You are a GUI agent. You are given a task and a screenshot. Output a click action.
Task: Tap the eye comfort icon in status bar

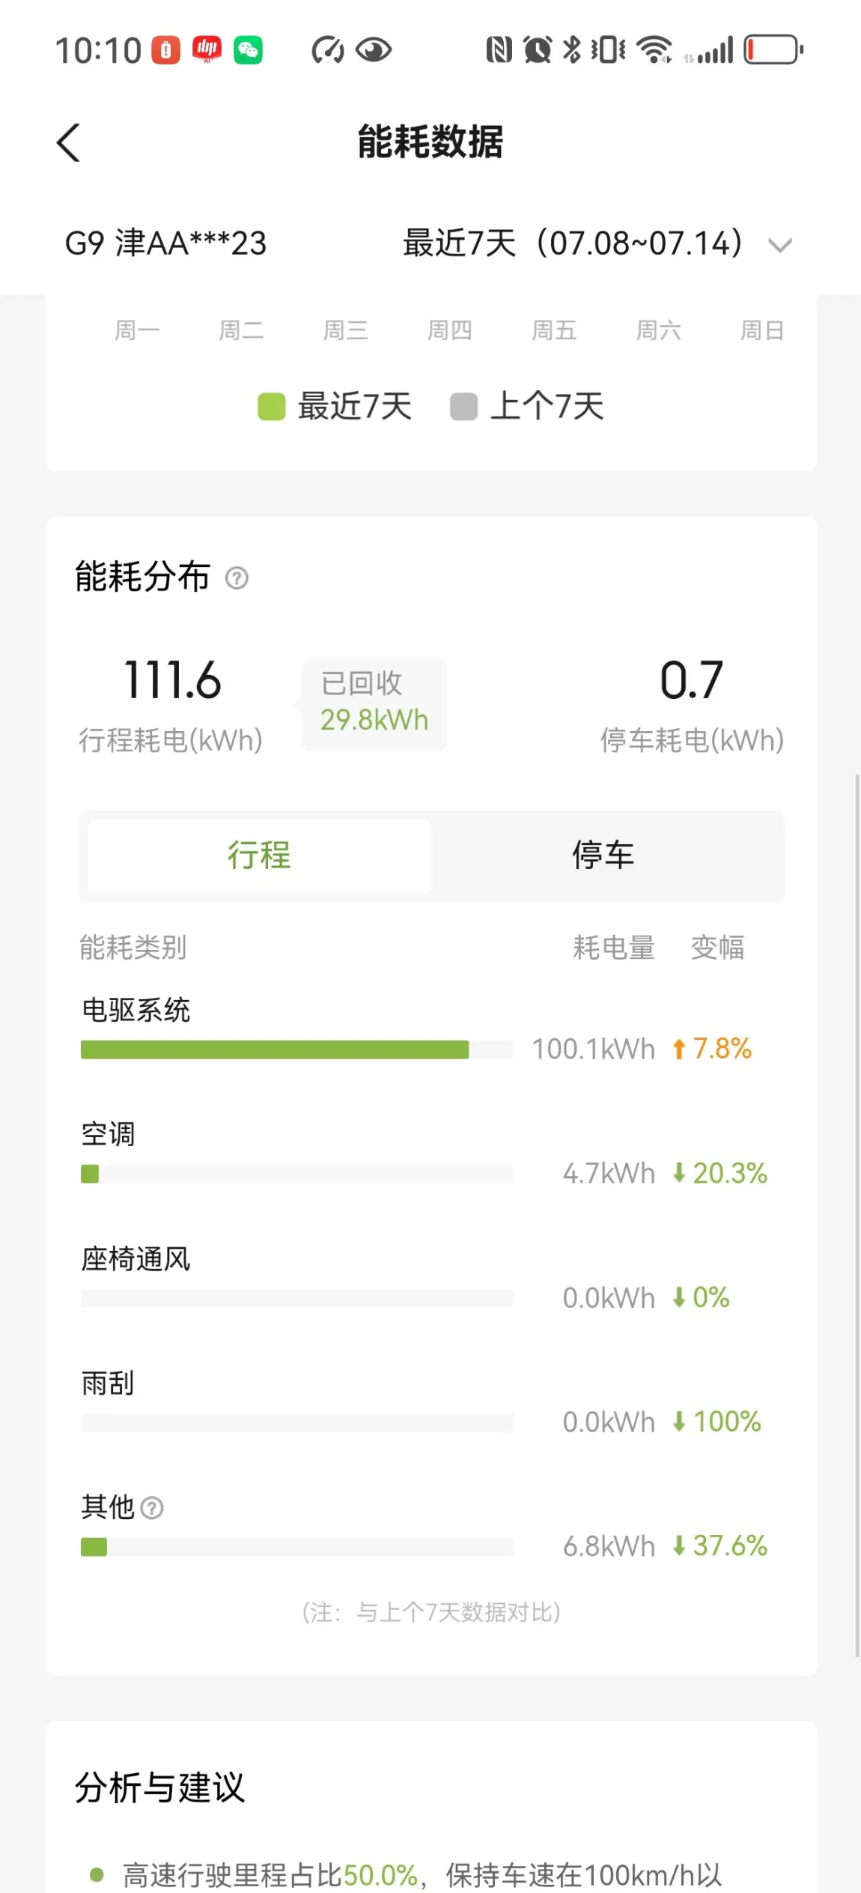coord(374,50)
